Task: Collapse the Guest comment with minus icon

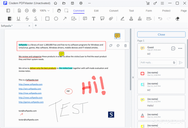Action: click(173, 49)
